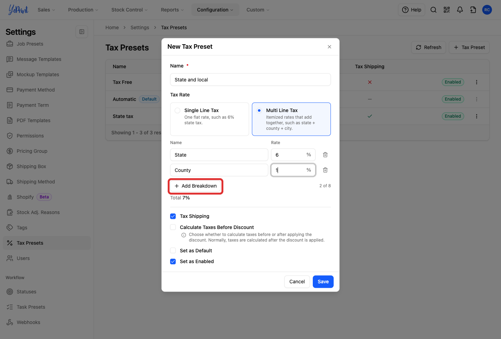
Task: Expand the Custom menu
Action: 258,10
